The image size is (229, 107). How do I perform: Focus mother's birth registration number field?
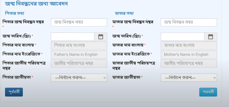189,22
